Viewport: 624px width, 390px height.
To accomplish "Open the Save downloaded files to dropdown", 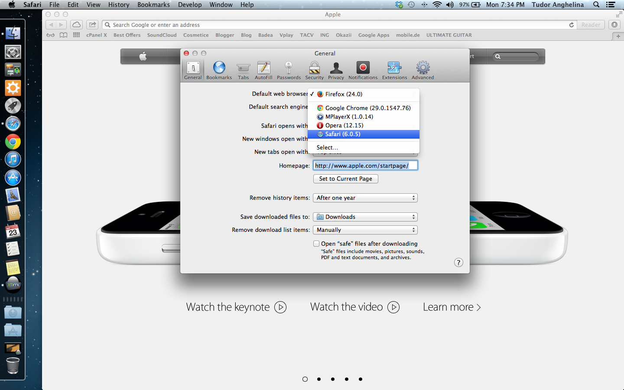I will (x=365, y=217).
